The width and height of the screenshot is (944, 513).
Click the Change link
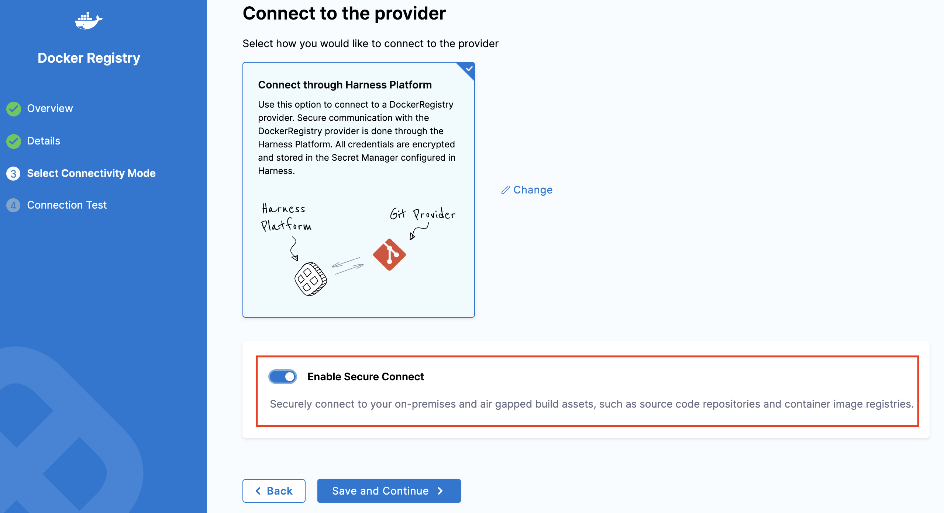tap(533, 190)
